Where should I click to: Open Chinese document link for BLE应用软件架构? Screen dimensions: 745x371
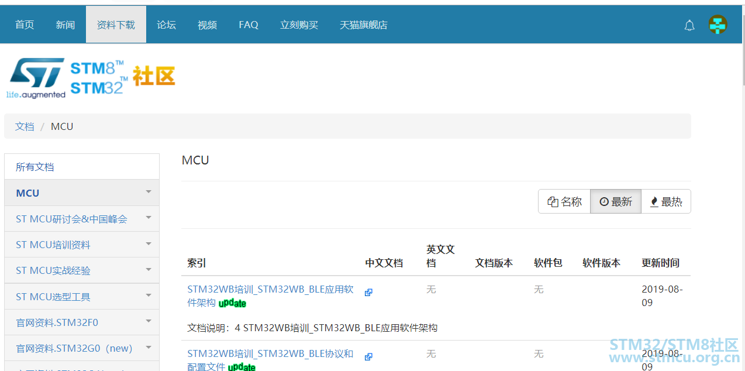pyautogui.click(x=368, y=293)
